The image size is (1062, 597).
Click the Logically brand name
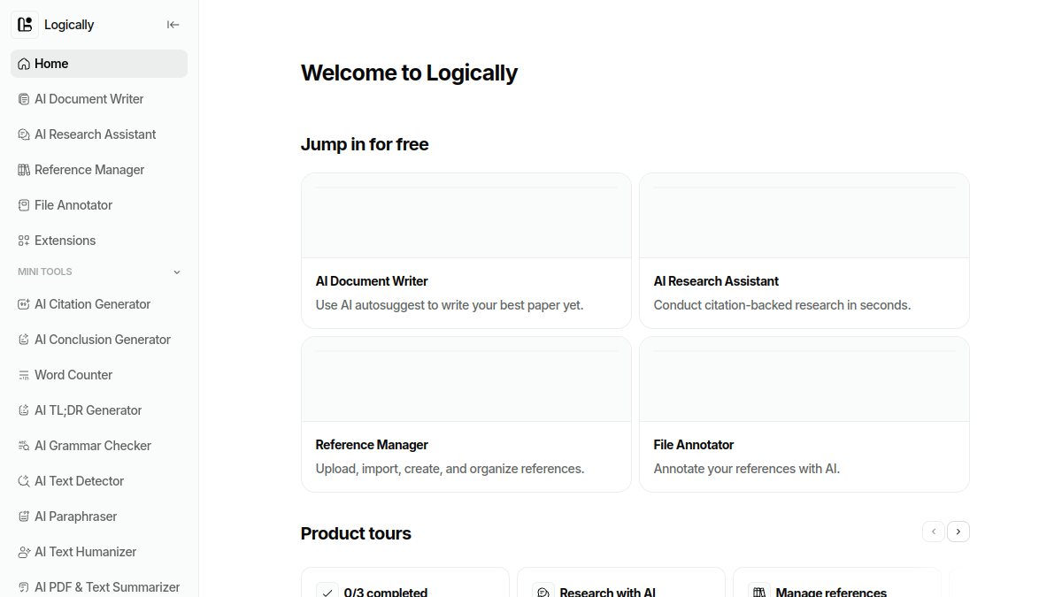69,25
